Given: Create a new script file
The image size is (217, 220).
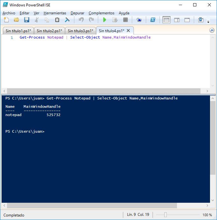Looking at the screenshot, I should coord(6,20).
